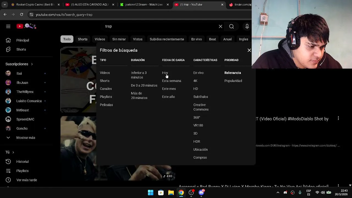352x198 pixels.
Task: Filter duration De 3 a 20 minutos
Action: click(x=144, y=86)
